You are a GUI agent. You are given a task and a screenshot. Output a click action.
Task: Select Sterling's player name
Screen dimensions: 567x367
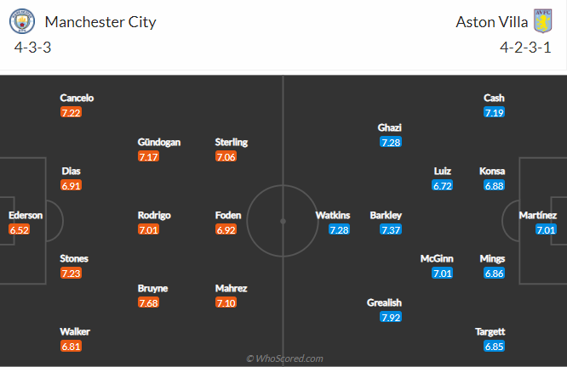point(232,142)
